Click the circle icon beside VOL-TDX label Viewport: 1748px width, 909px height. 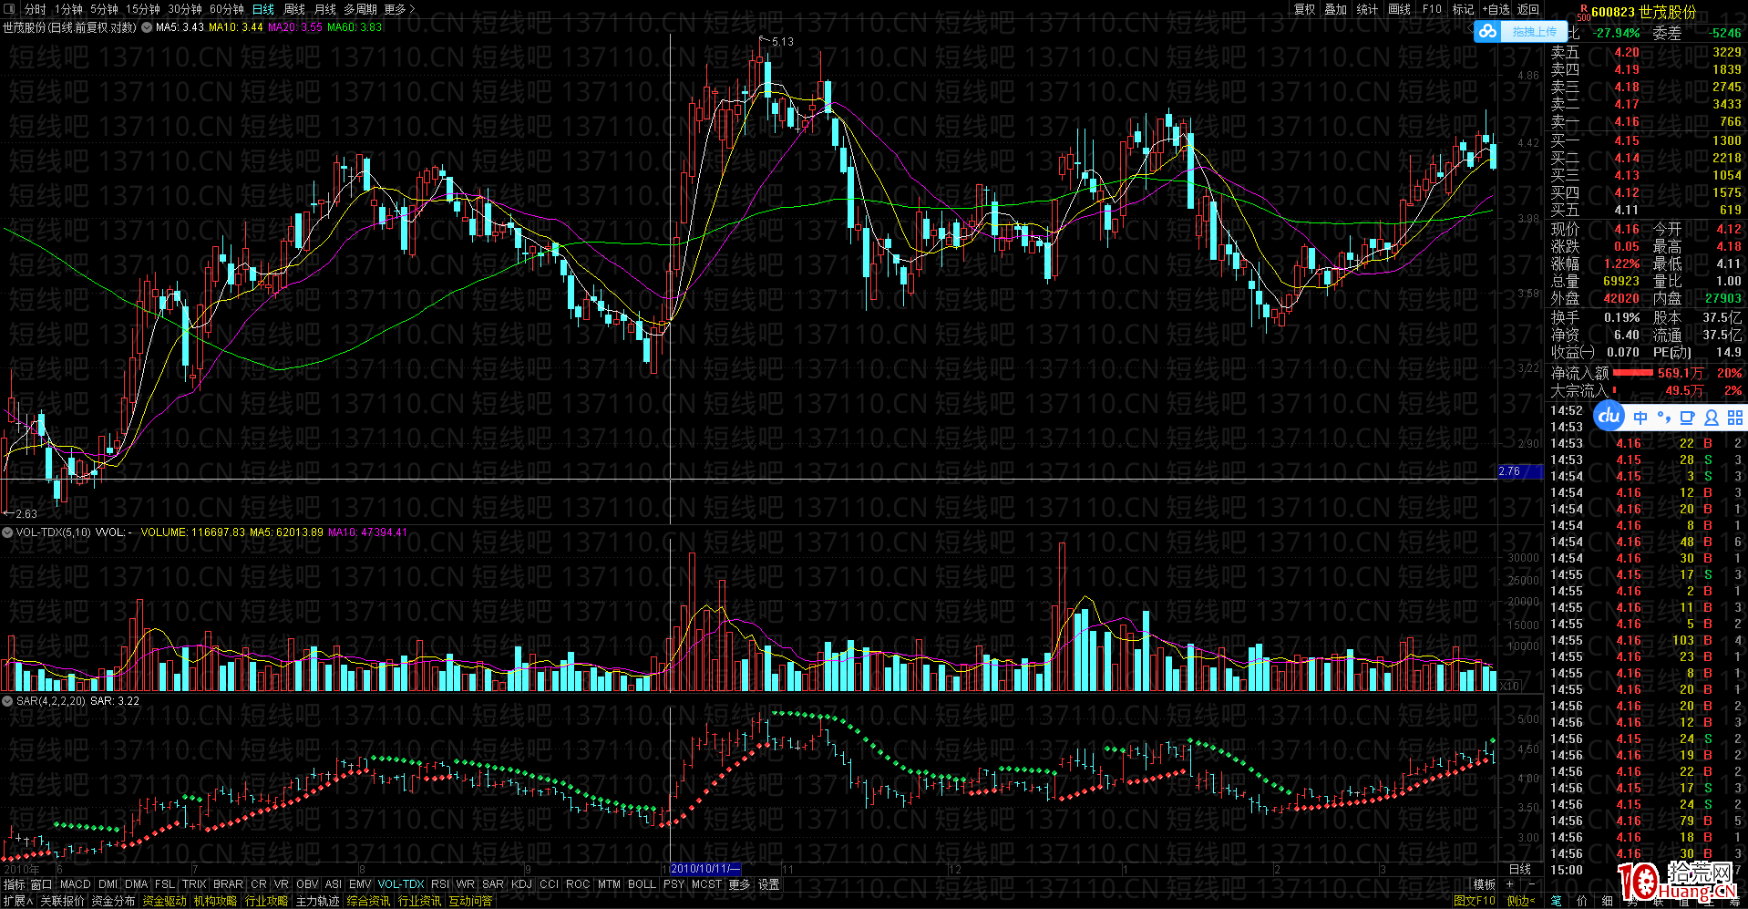click(8, 532)
